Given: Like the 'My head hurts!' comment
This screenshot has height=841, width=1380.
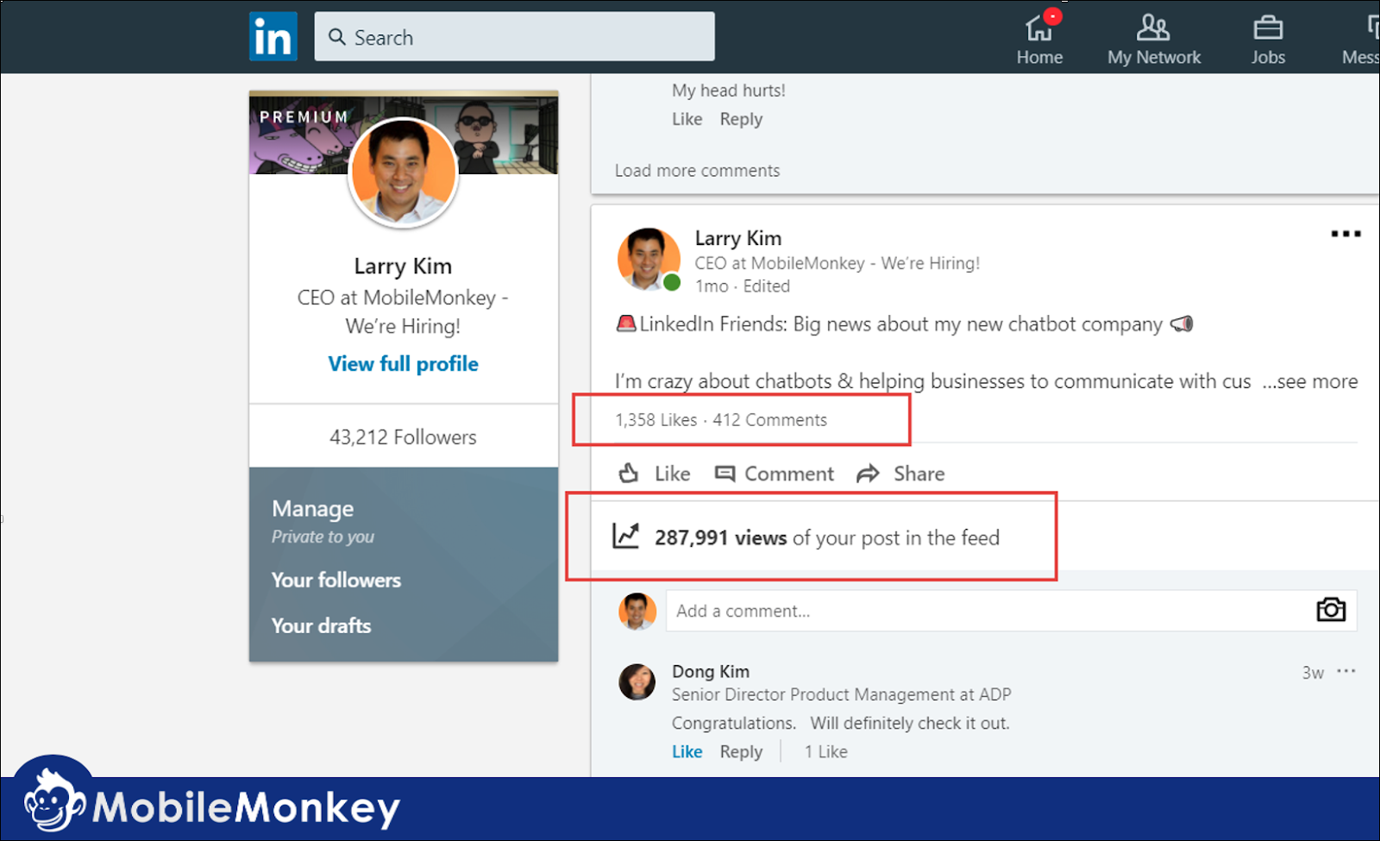Looking at the screenshot, I should [x=687, y=119].
